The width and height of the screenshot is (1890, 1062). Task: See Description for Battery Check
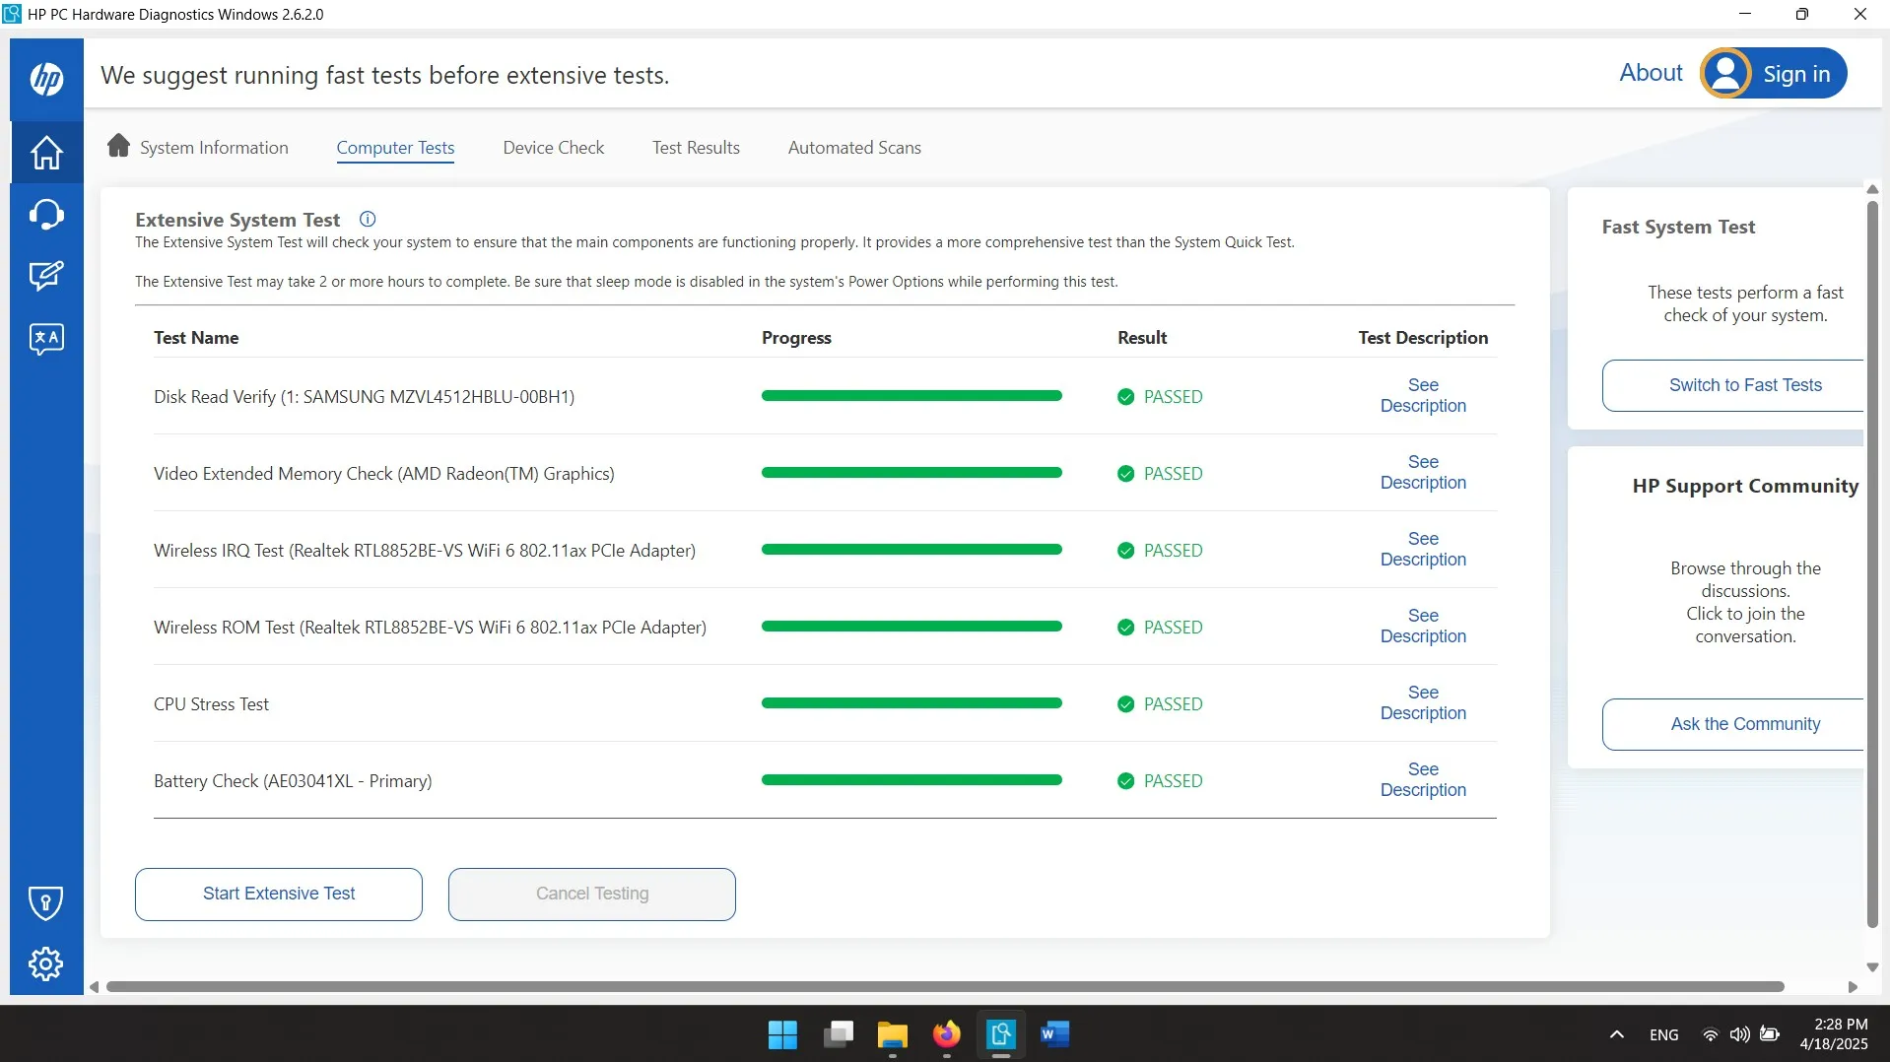[1423, 779]
